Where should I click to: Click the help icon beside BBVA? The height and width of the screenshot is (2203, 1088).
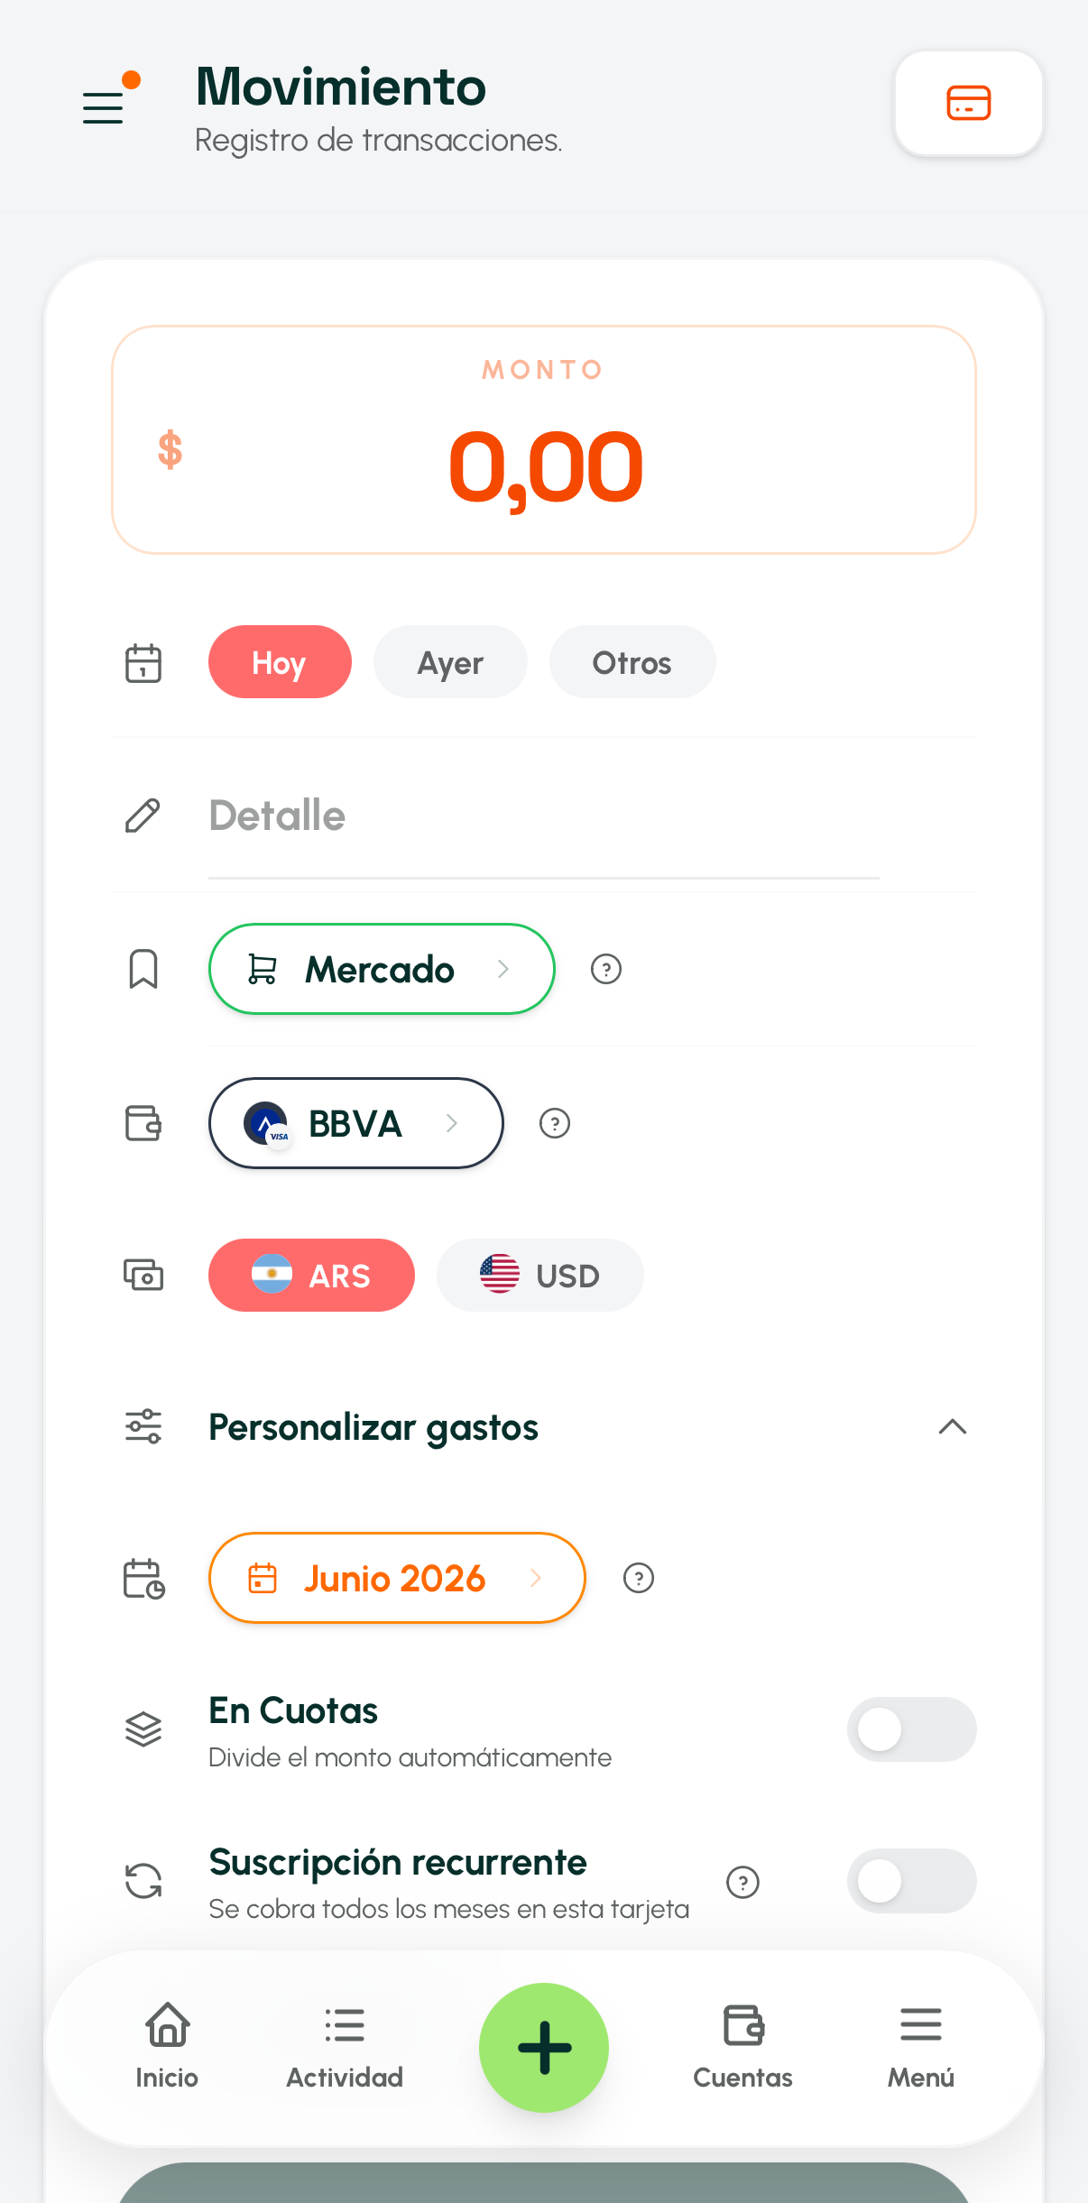(x=554, y=1124)
